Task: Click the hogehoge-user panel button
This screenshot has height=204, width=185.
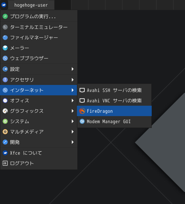Action: tap(31, 5)
